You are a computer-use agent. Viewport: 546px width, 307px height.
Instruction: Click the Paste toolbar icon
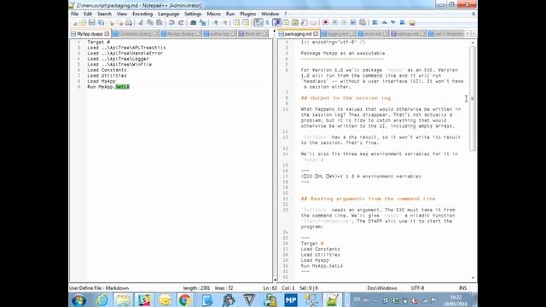click(160, 23)
